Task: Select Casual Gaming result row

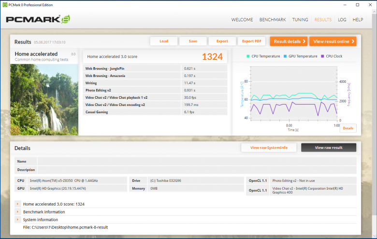Action: (155, 112)
